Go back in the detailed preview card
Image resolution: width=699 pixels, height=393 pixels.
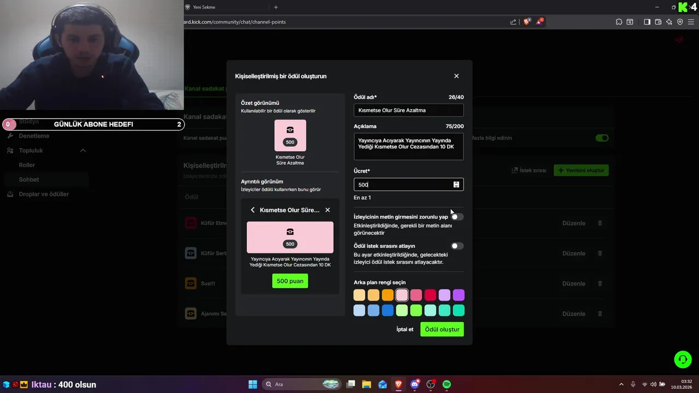click(x=252, y=210)
